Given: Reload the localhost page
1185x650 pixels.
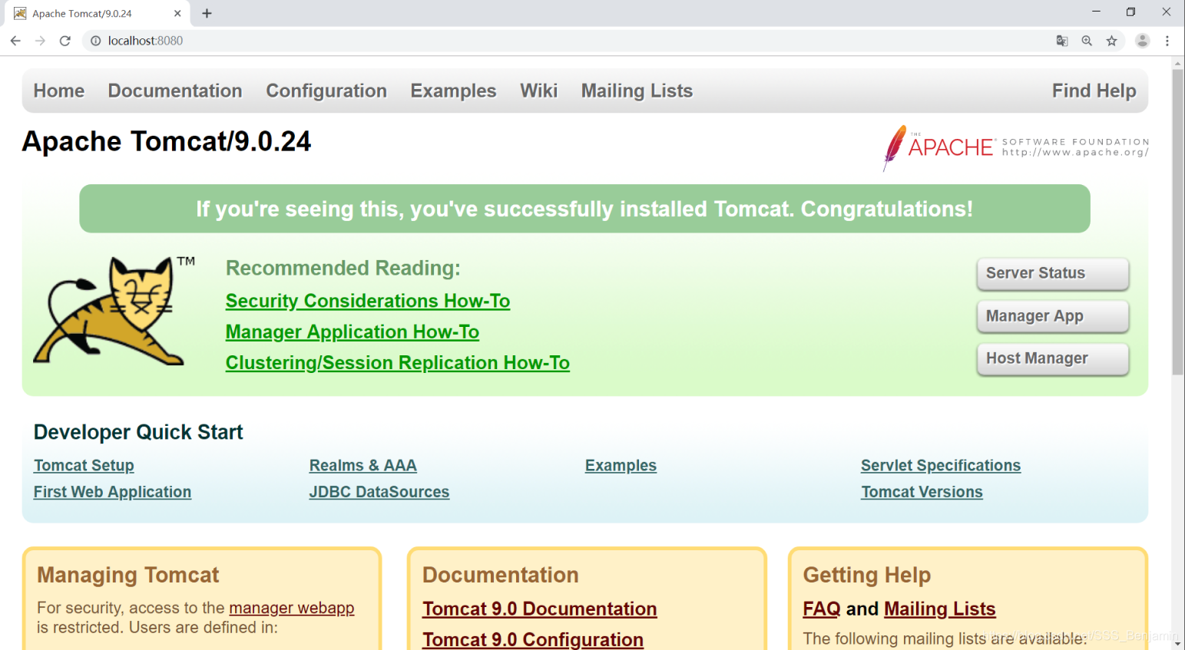Looking at the screenshot, I should pyautogui.click(x=65, y=41).
